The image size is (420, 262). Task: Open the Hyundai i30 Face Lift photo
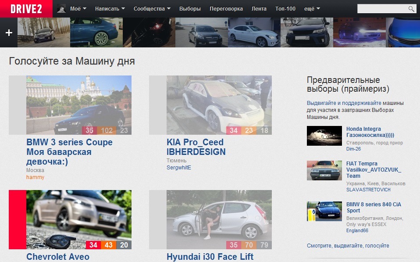pyautogui.click(x=219, y=219)
